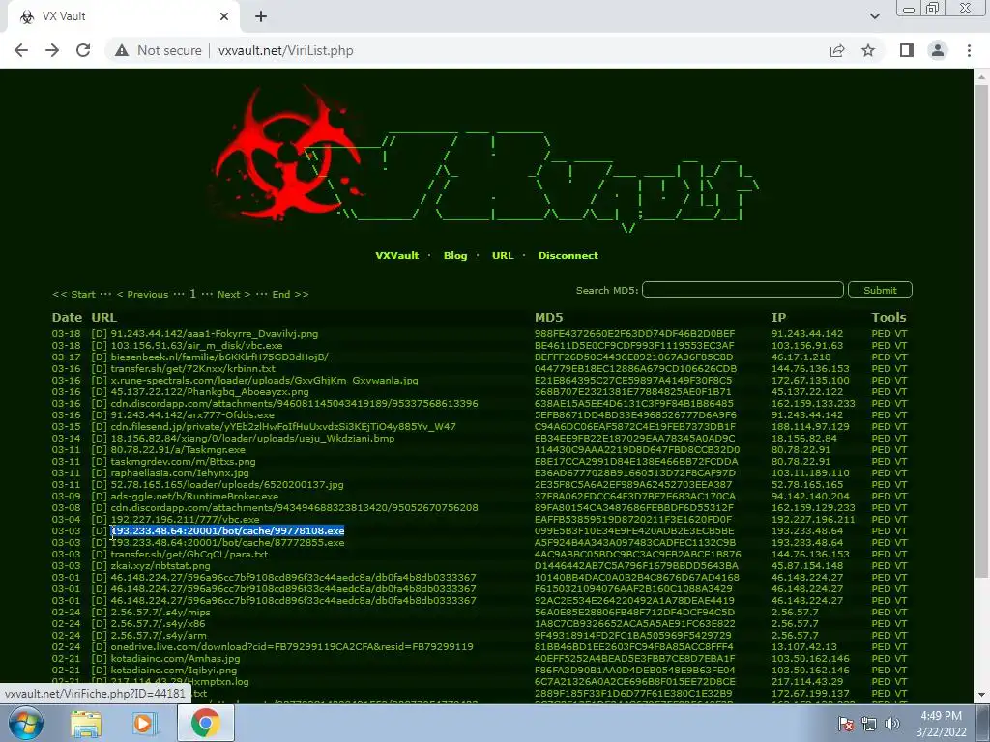The width and height of the screenshot is (990, 742).
Task: Click highlighted URL ending 99778108.exe
Action: point(227,530)
